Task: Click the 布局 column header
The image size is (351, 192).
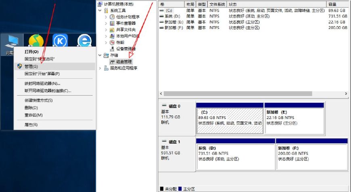Action: coord(190,4)
